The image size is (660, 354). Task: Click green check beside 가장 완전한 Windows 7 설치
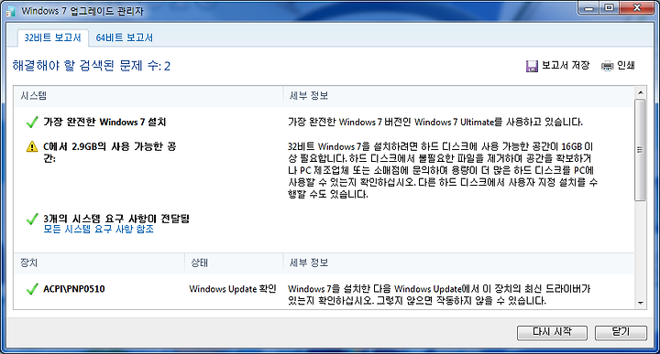(x=32, y=123)
